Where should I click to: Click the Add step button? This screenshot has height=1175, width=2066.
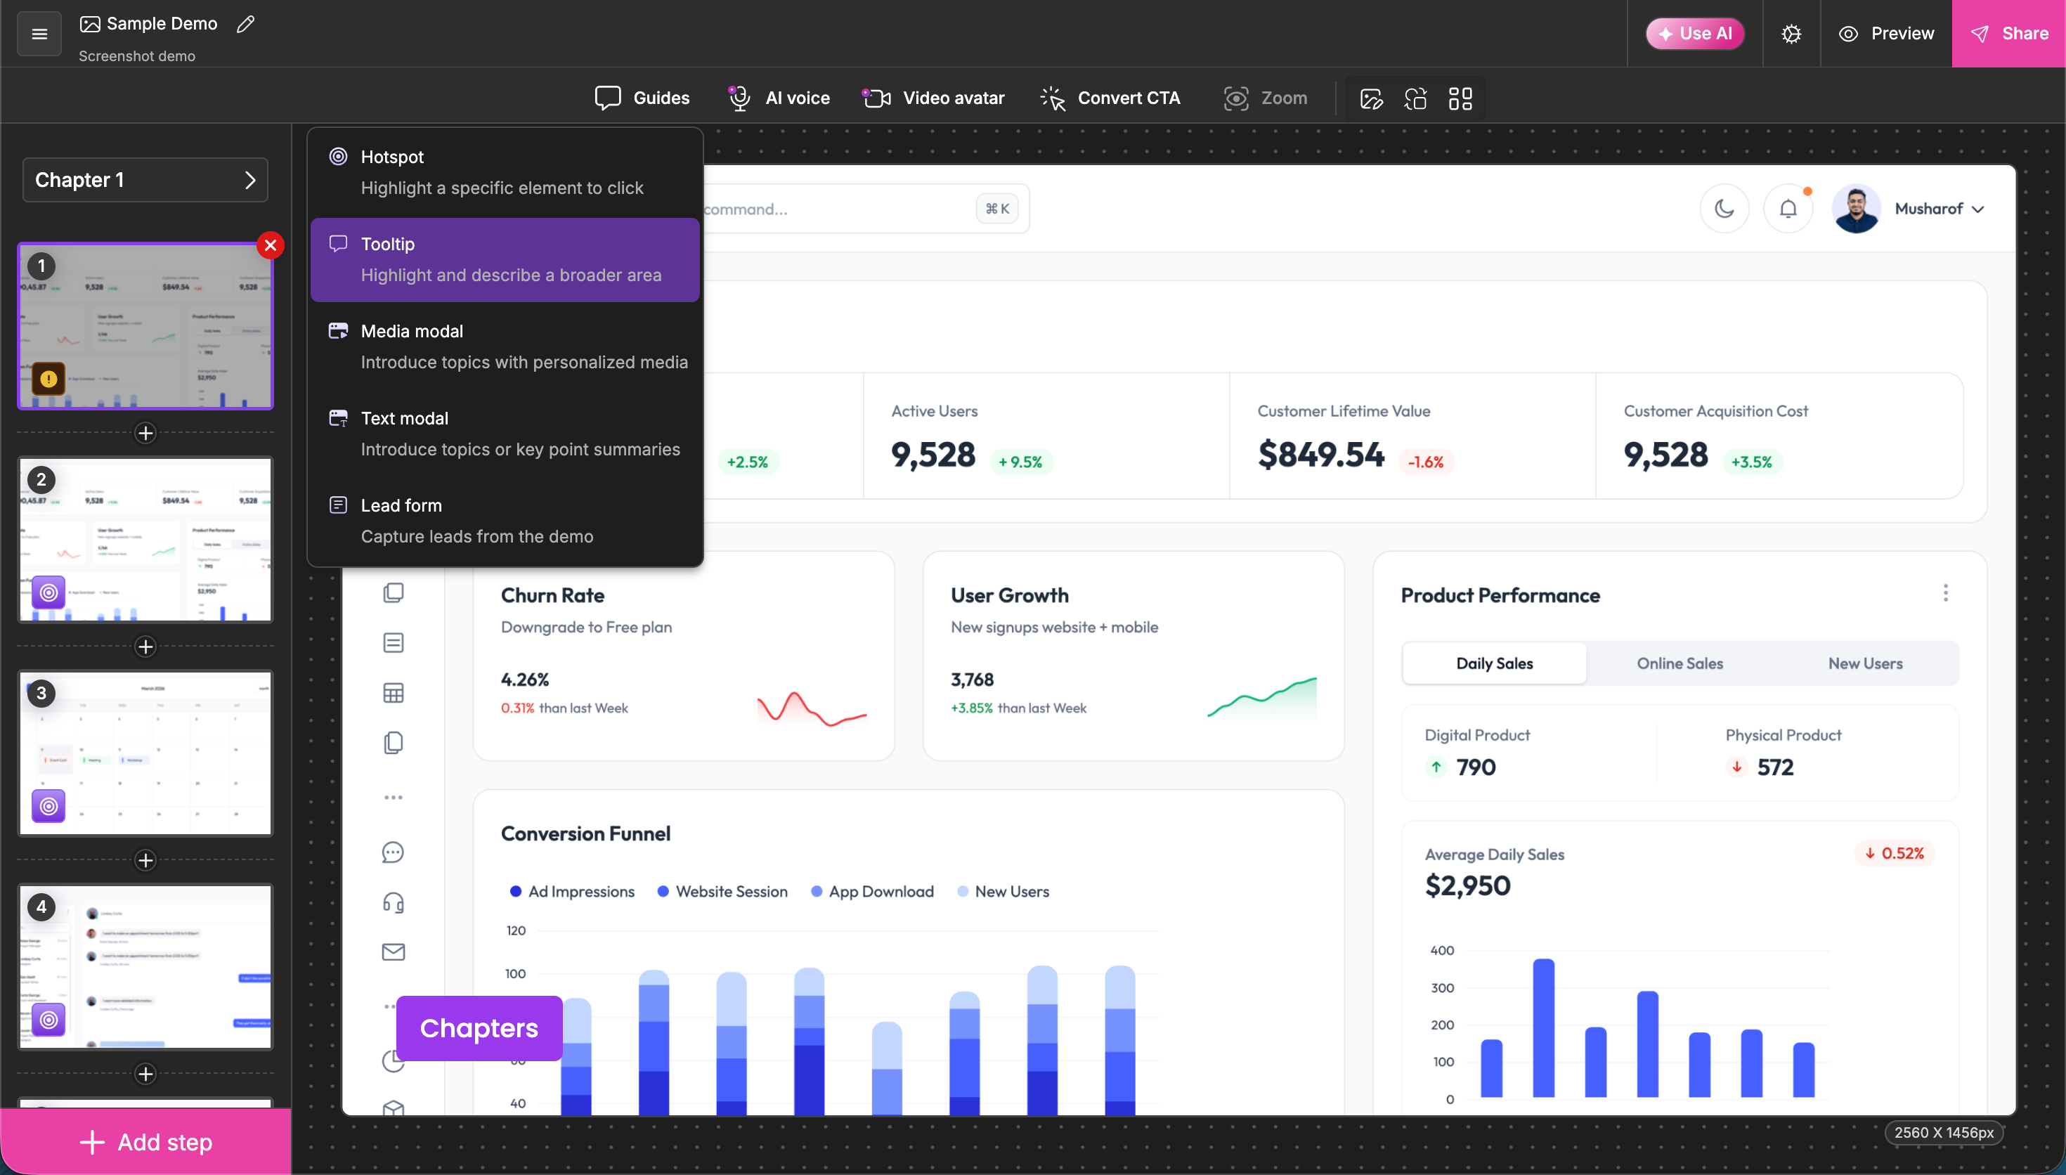tap(145, 1142)
